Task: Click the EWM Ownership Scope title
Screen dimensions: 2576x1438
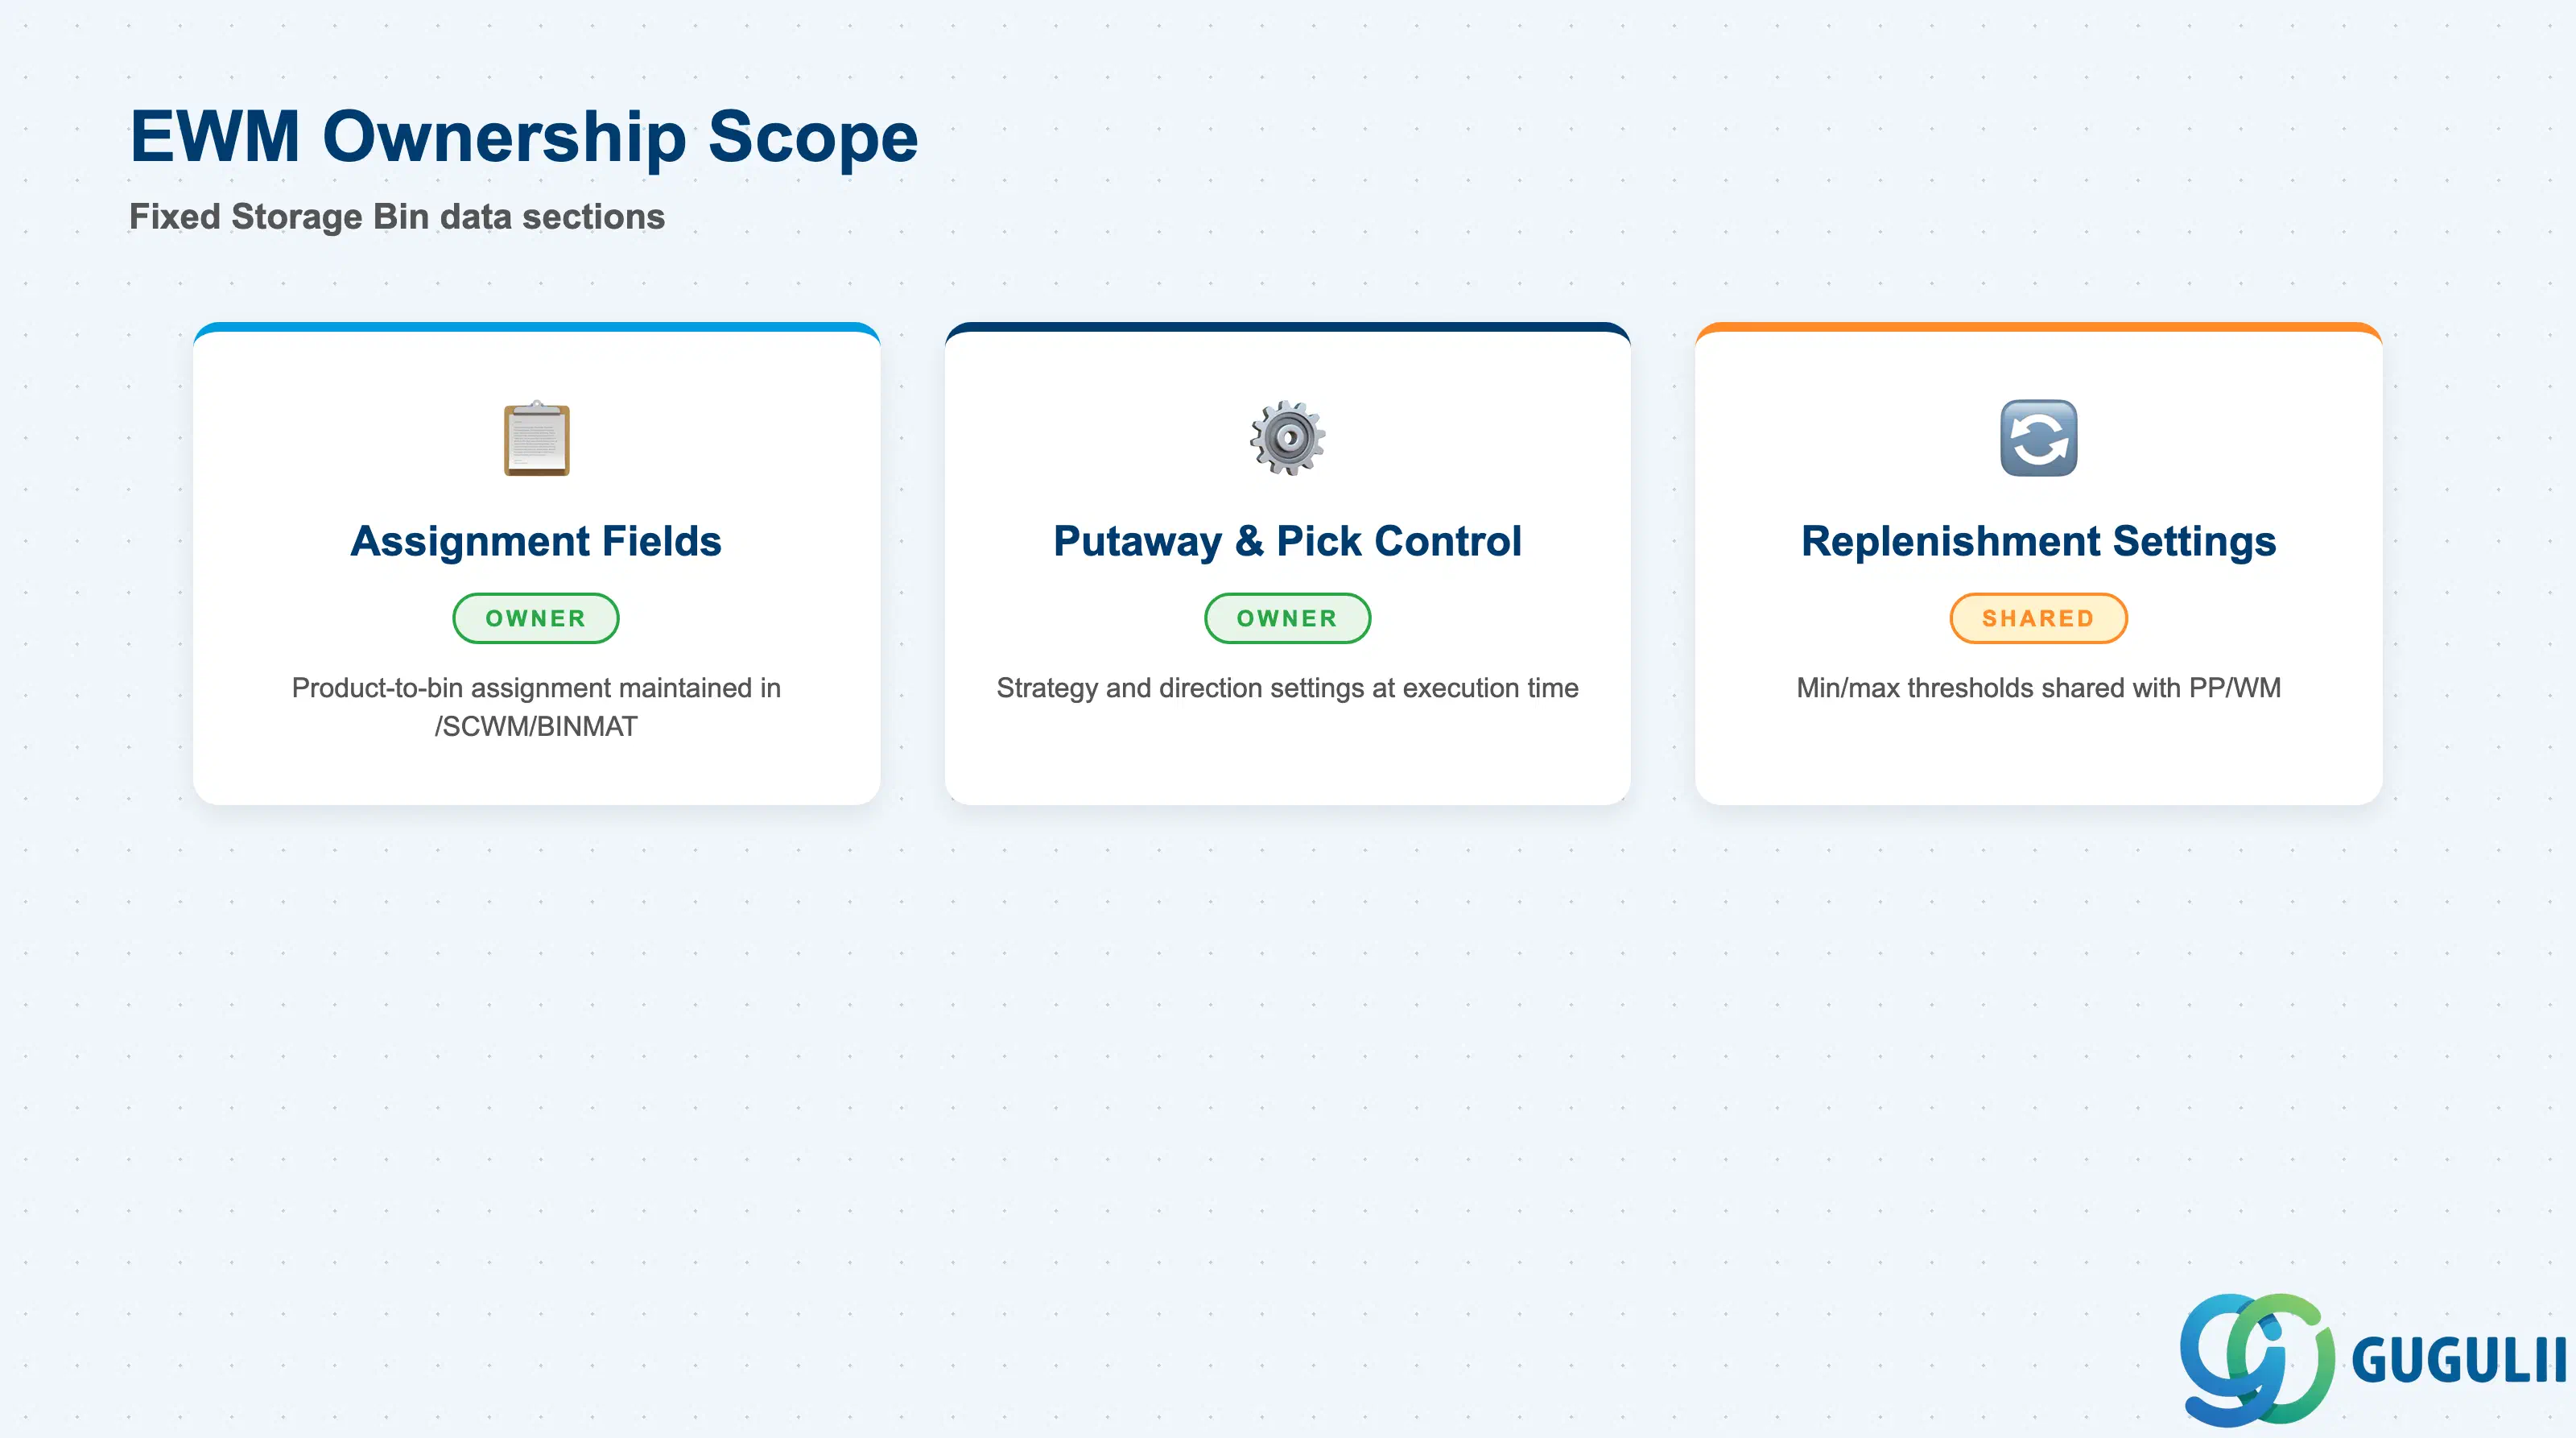Action: (524, 136)
